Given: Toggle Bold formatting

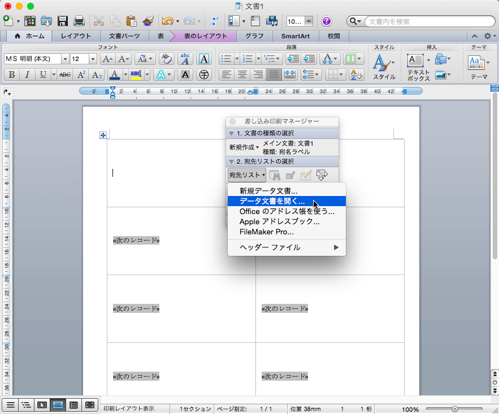Looking at the screenshot, I should coord(12,75).
